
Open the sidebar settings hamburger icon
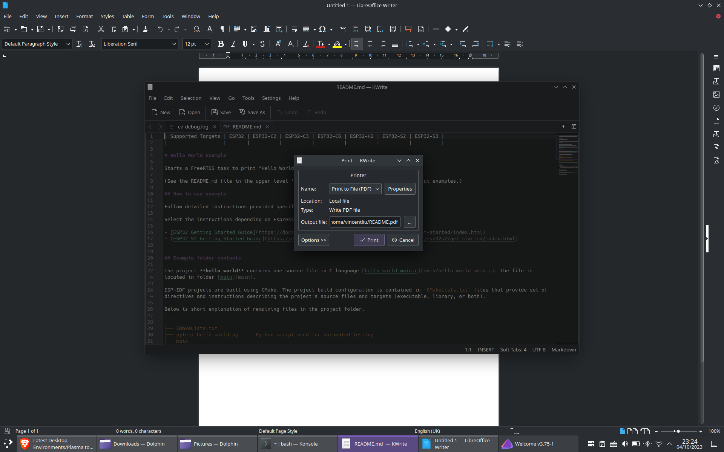716,56
